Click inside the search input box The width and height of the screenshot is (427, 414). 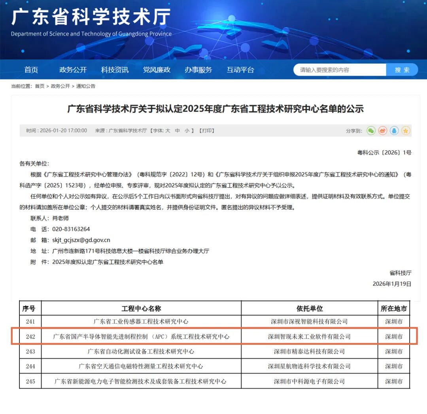tap(338, 69)
